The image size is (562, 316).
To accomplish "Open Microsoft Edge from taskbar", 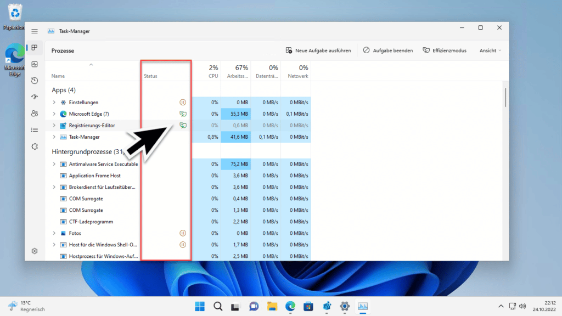I will tap(290, 306).
